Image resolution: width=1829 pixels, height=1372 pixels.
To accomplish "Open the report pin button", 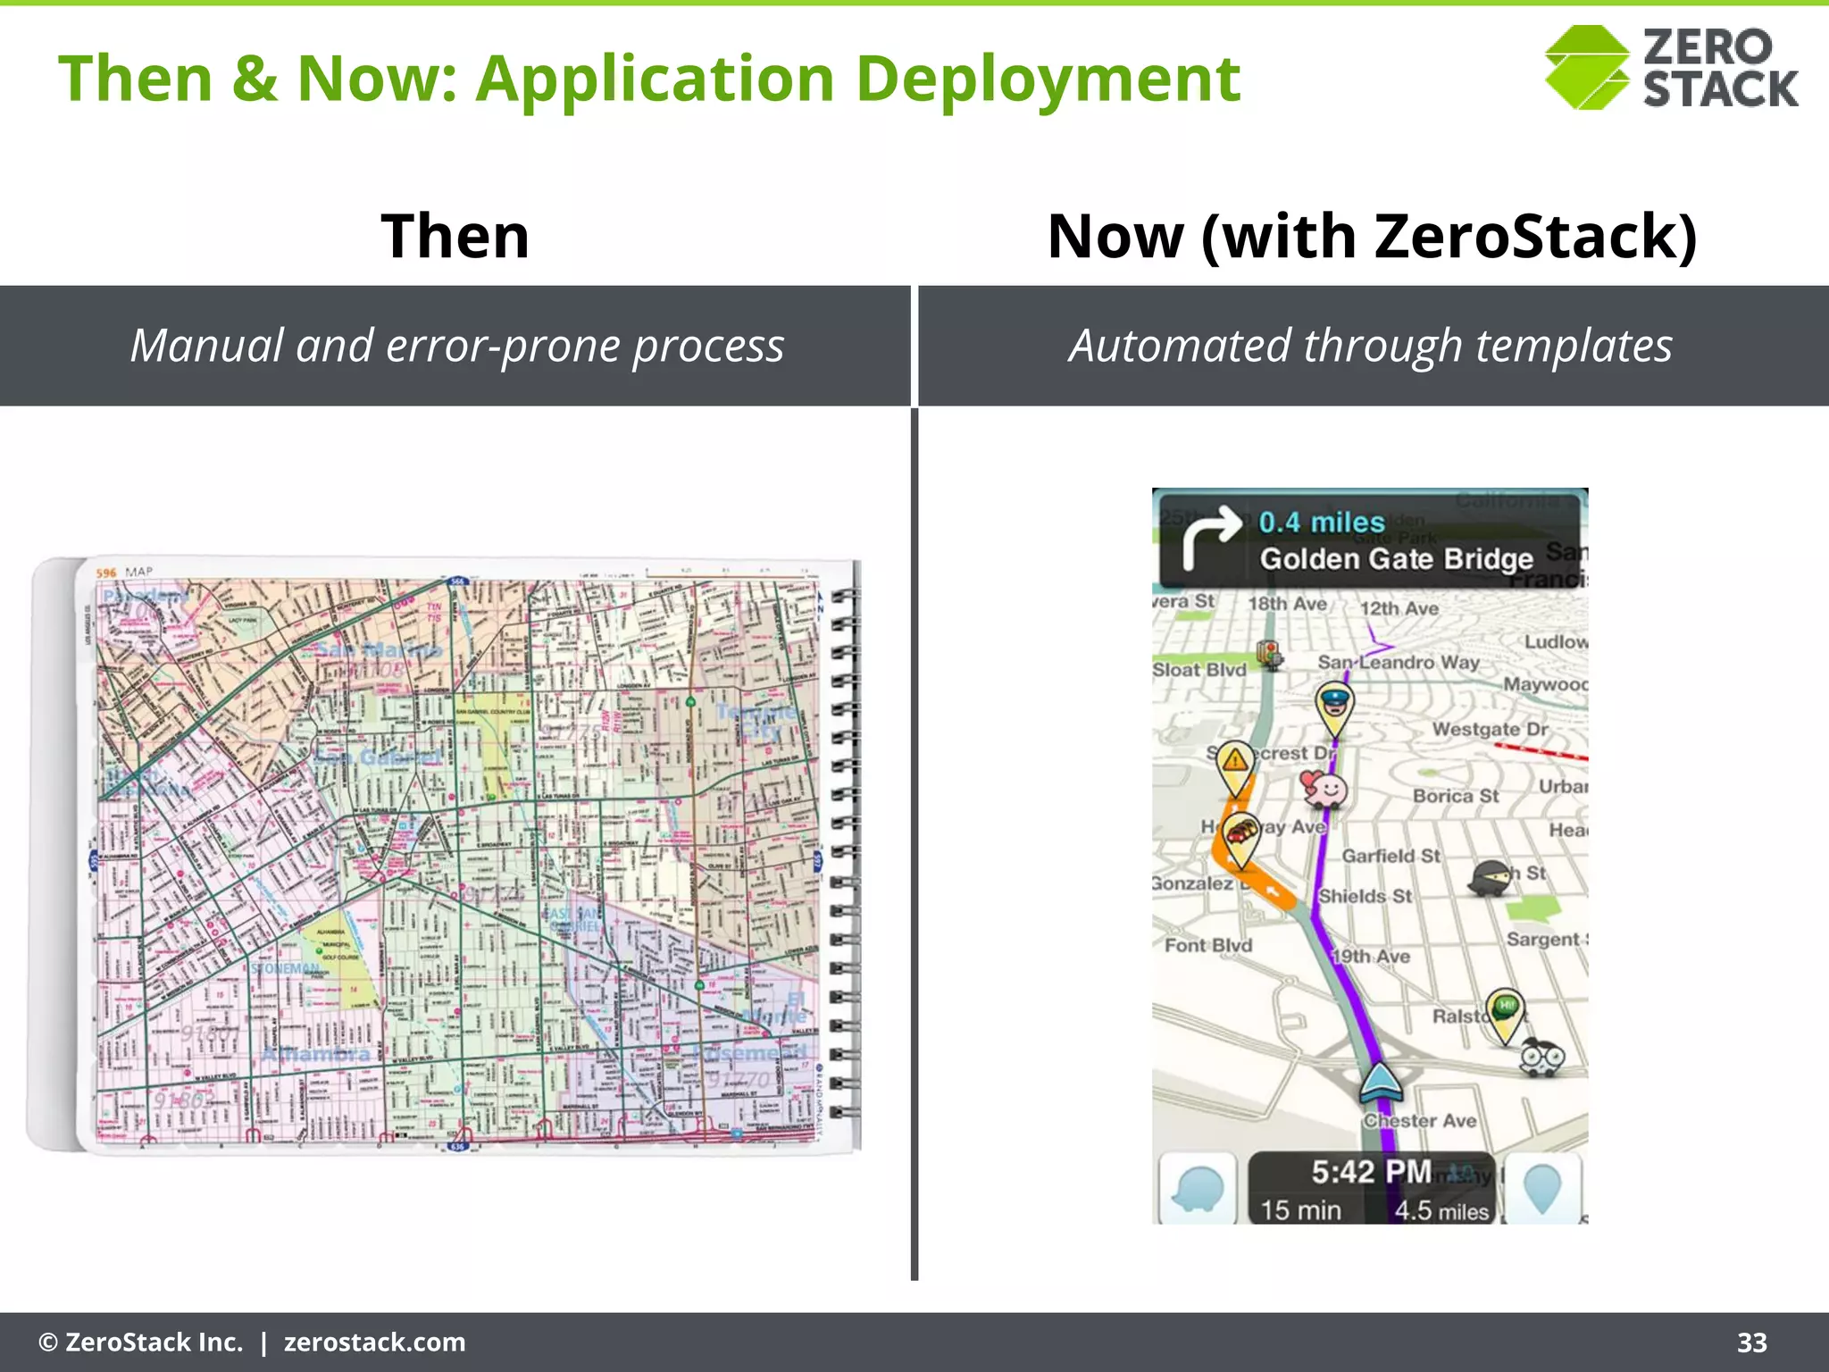I will click(1542, 1189).
